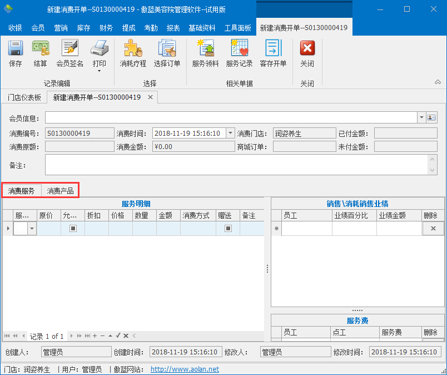Click the 备注 text area

236,165
